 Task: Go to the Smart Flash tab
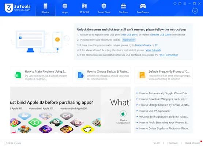(x=104, y=8)
